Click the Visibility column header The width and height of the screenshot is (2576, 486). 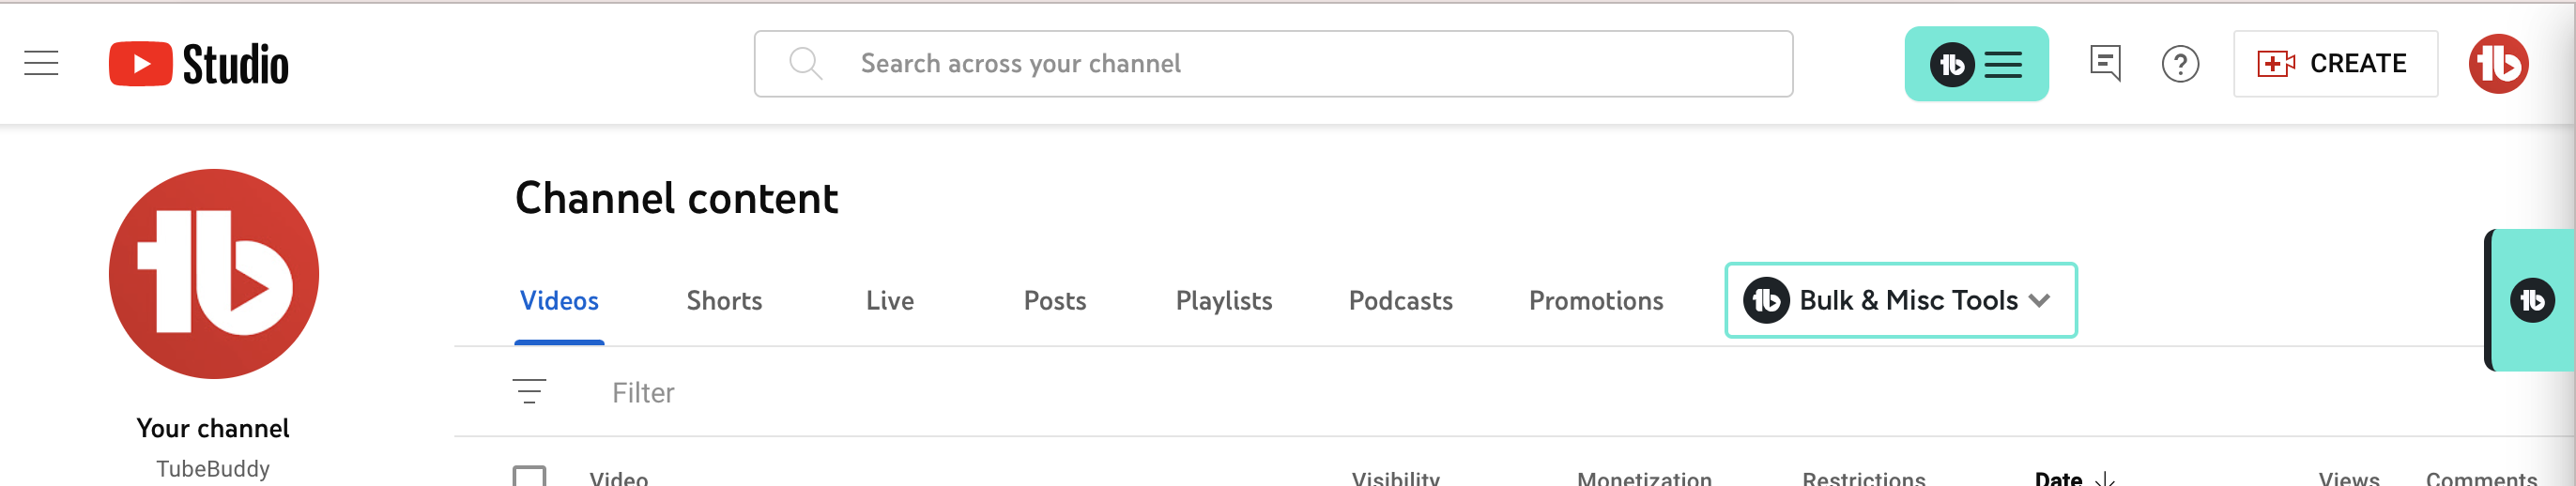[1395, 479]
